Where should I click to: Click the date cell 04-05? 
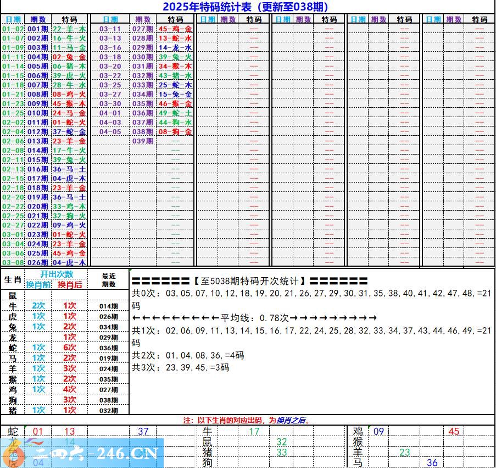[110, 132]
